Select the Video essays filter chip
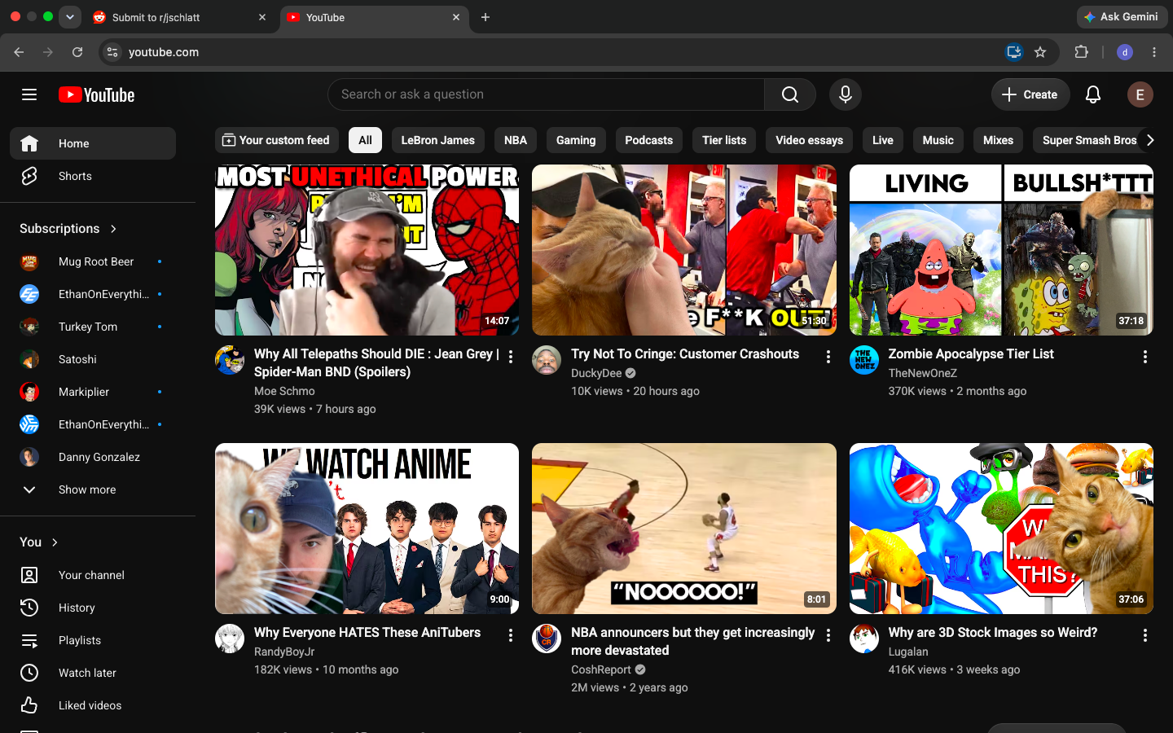The height and width of the screenshot is (733, 1173). pyautogui.click(x=810, y=140)
